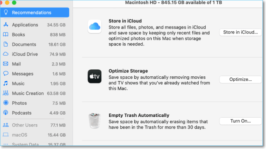The width and height of the screenshot is (266, 149).
Task: Click the iCloud cloud icon
Action: pyautogui.click(x=95, y=27)
